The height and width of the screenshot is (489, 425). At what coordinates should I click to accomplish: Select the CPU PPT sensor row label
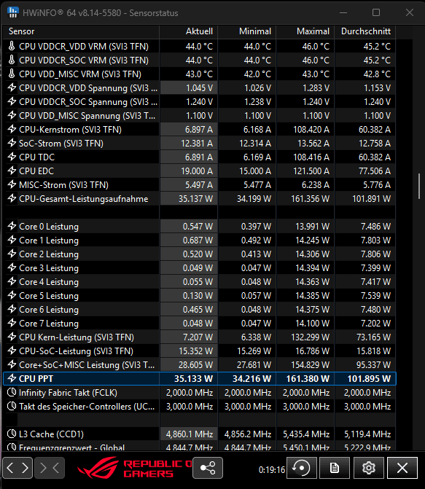point(36,379)
